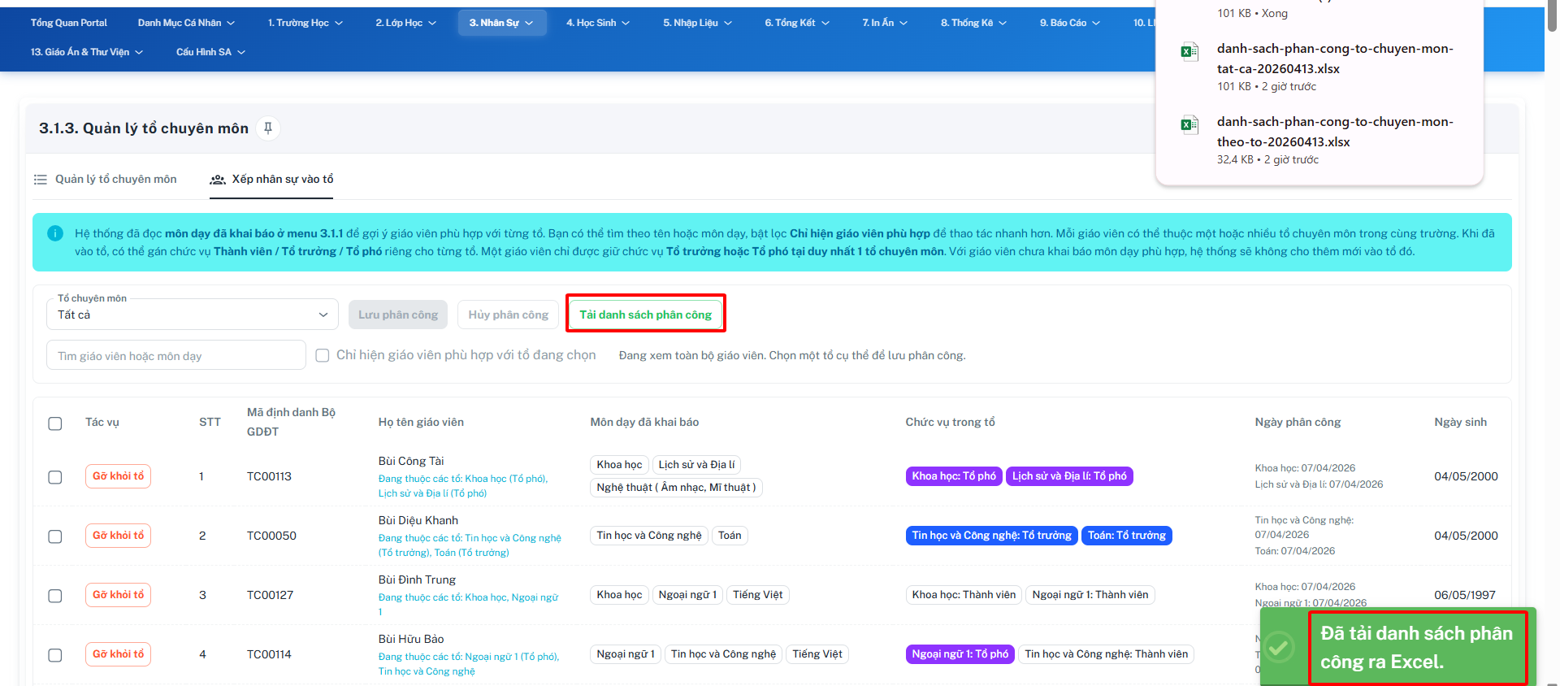Open the Tổ chuyên môn dropdown showing Tất cả
The width and height of the screenshot is (1560, 686).
pyautogui.click(x=193, y=314)
